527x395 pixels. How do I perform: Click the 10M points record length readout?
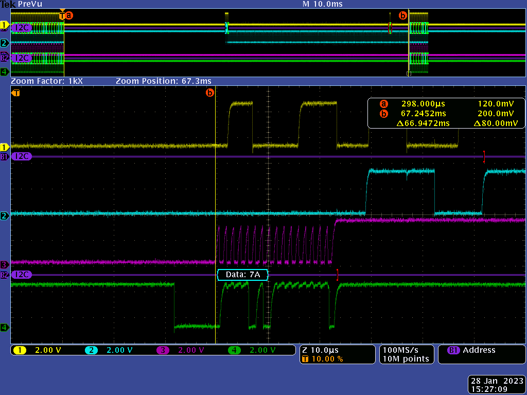coord(406,358)
